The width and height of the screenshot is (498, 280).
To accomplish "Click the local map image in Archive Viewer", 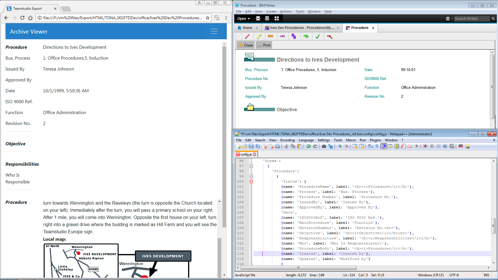I will 117,260.
